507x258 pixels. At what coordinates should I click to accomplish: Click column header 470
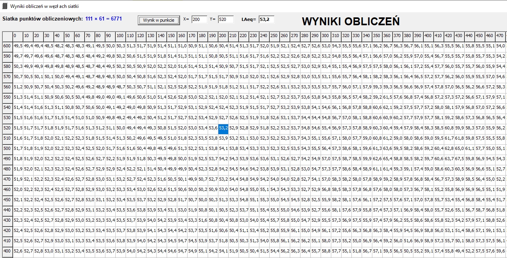click(500, 36)
